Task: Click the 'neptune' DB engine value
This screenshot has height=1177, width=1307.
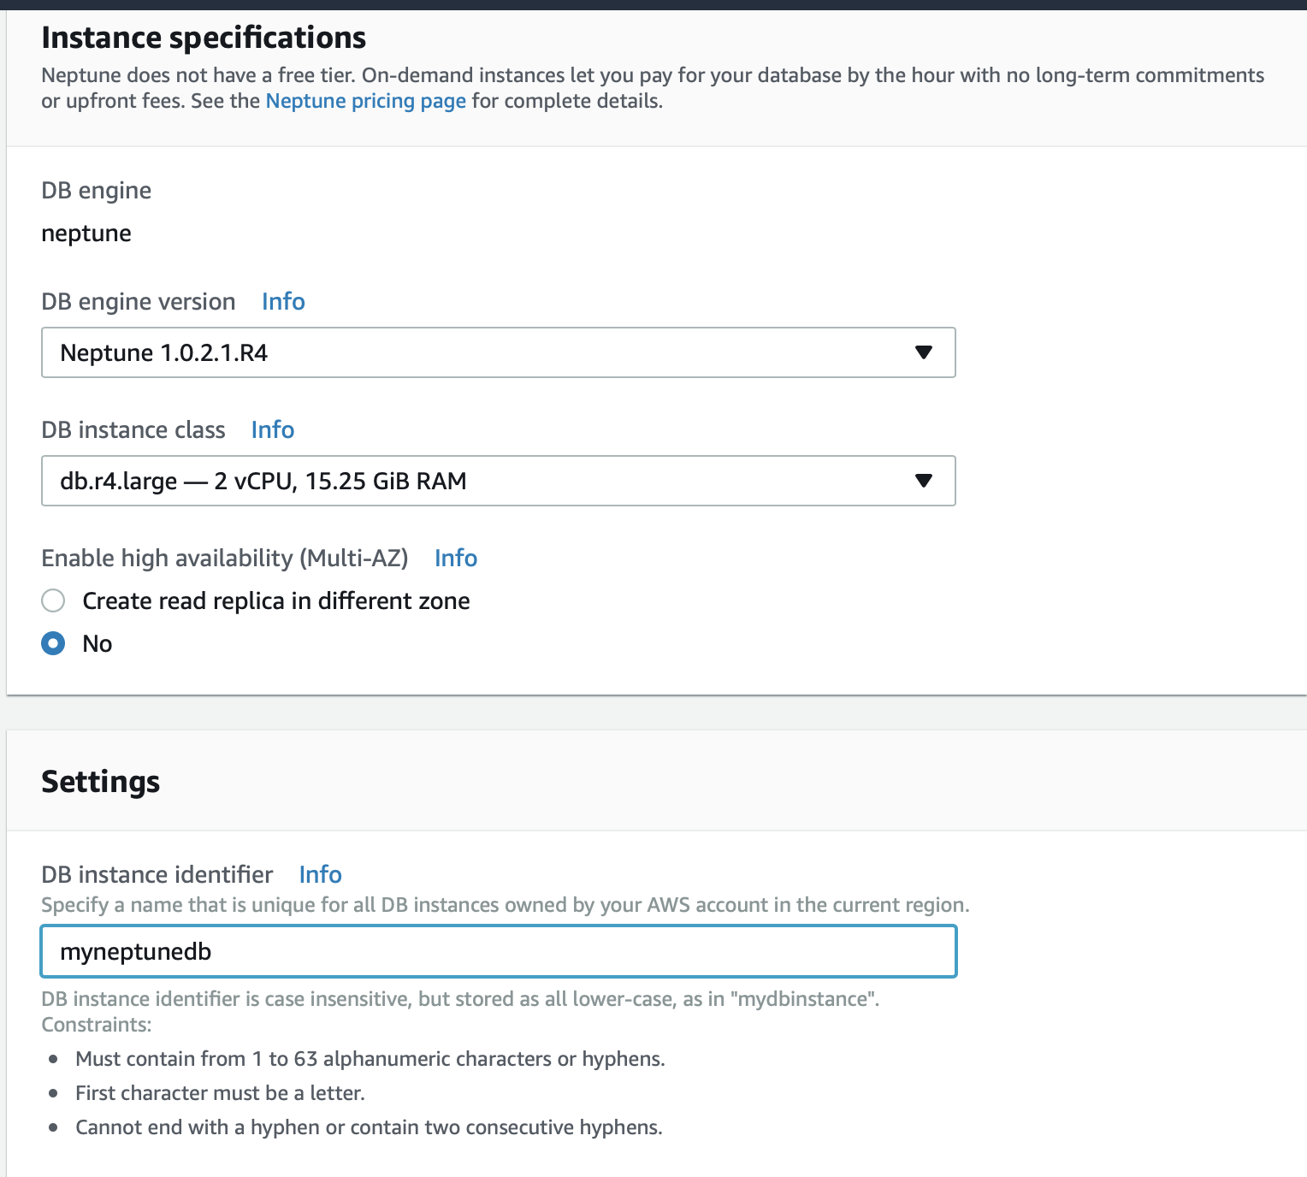Action: 86,233
